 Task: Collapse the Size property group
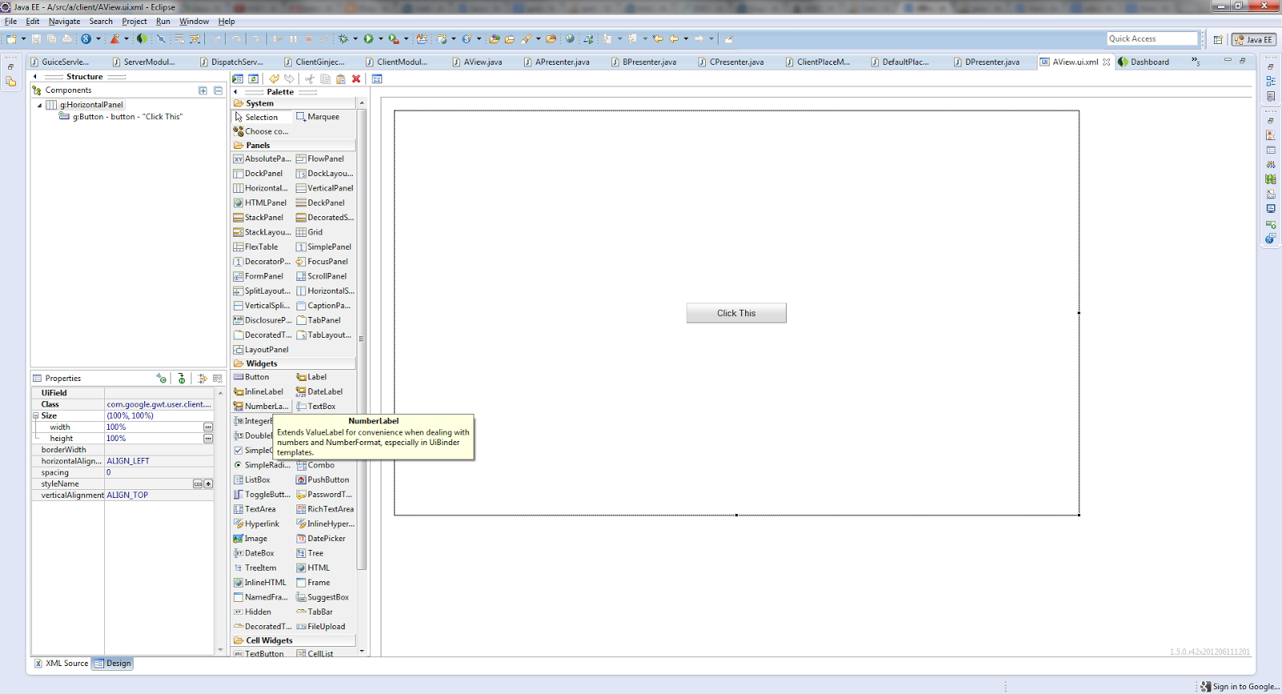point(36,416)
